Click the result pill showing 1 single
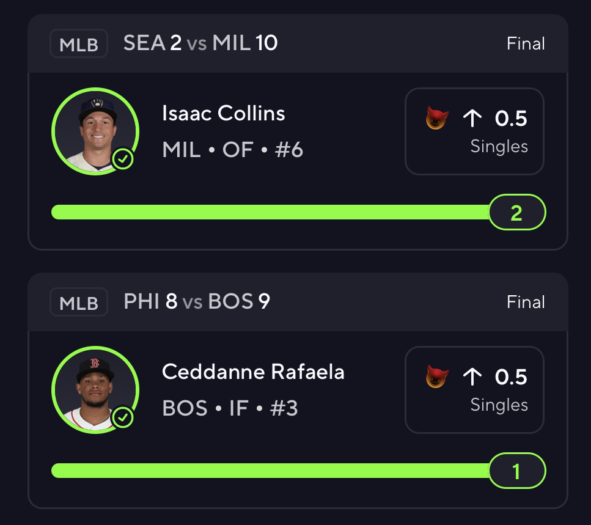This screenshot has height=525, width=591. (516, 471)
